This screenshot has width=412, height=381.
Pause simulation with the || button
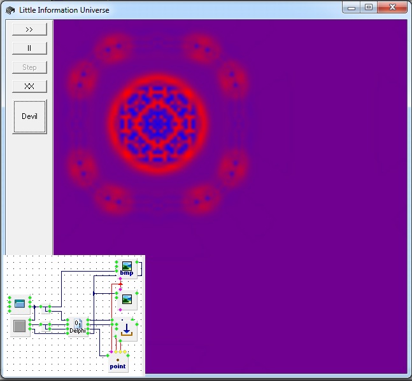[x=29, y=48]
